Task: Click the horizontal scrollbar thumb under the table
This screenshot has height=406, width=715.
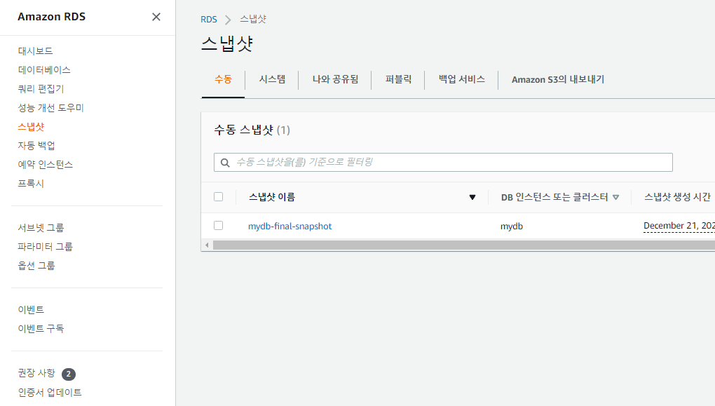Action: 464,245
